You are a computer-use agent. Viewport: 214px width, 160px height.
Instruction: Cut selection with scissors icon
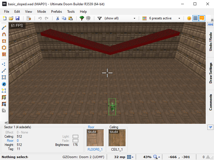(x=58, y=18)
